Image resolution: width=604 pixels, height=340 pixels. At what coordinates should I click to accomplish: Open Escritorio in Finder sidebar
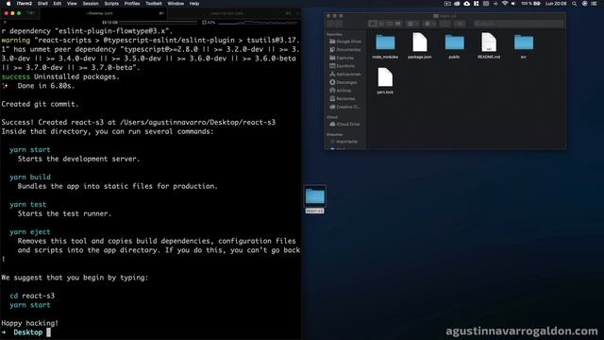342,66
